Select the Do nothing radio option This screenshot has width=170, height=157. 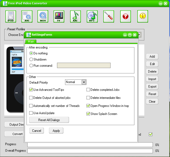(31, 53)
